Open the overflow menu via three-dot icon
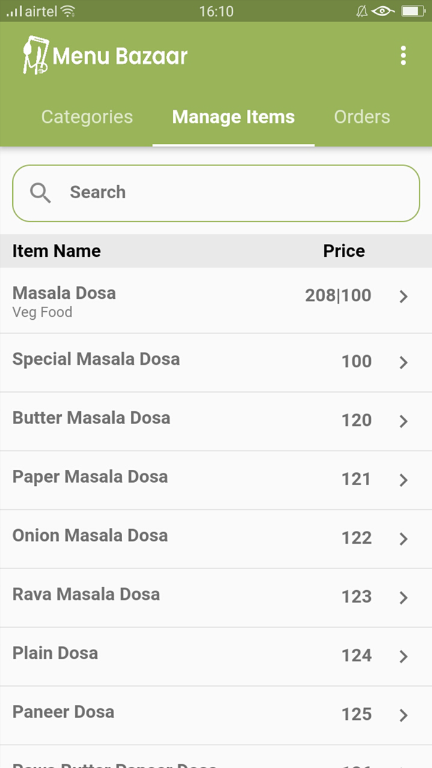The width and height of the screenshot is (432, 768). (x=403, y=55)
